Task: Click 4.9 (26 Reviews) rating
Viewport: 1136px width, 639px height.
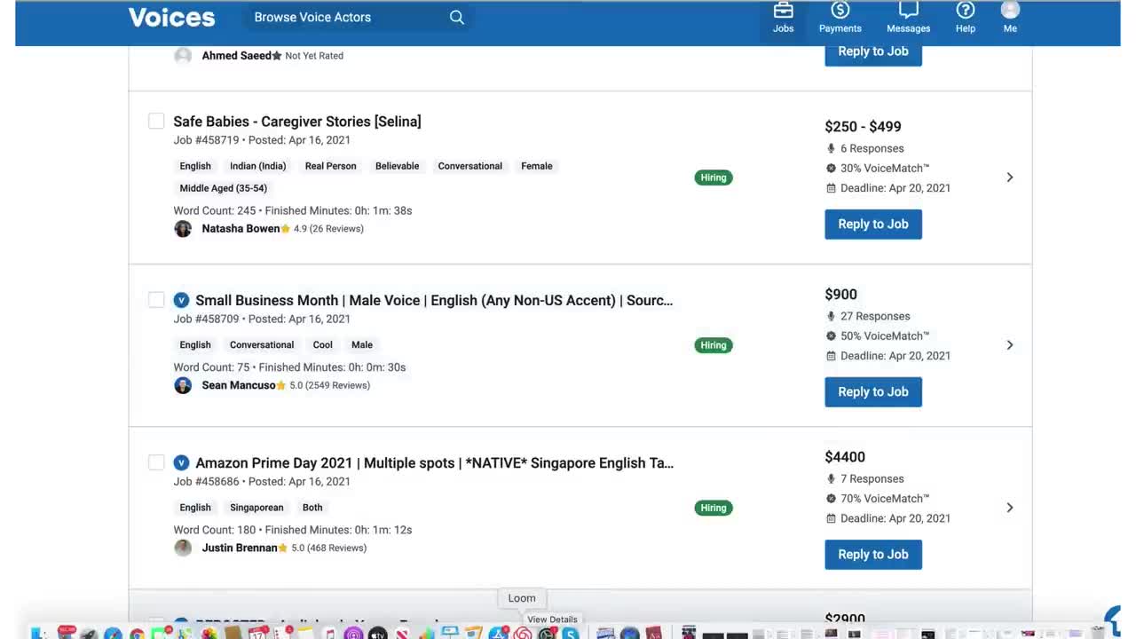Action: [328, 228]
